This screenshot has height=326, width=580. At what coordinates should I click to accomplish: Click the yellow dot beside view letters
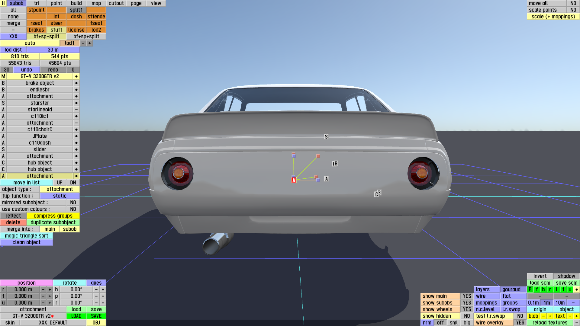tap(576, 289)
